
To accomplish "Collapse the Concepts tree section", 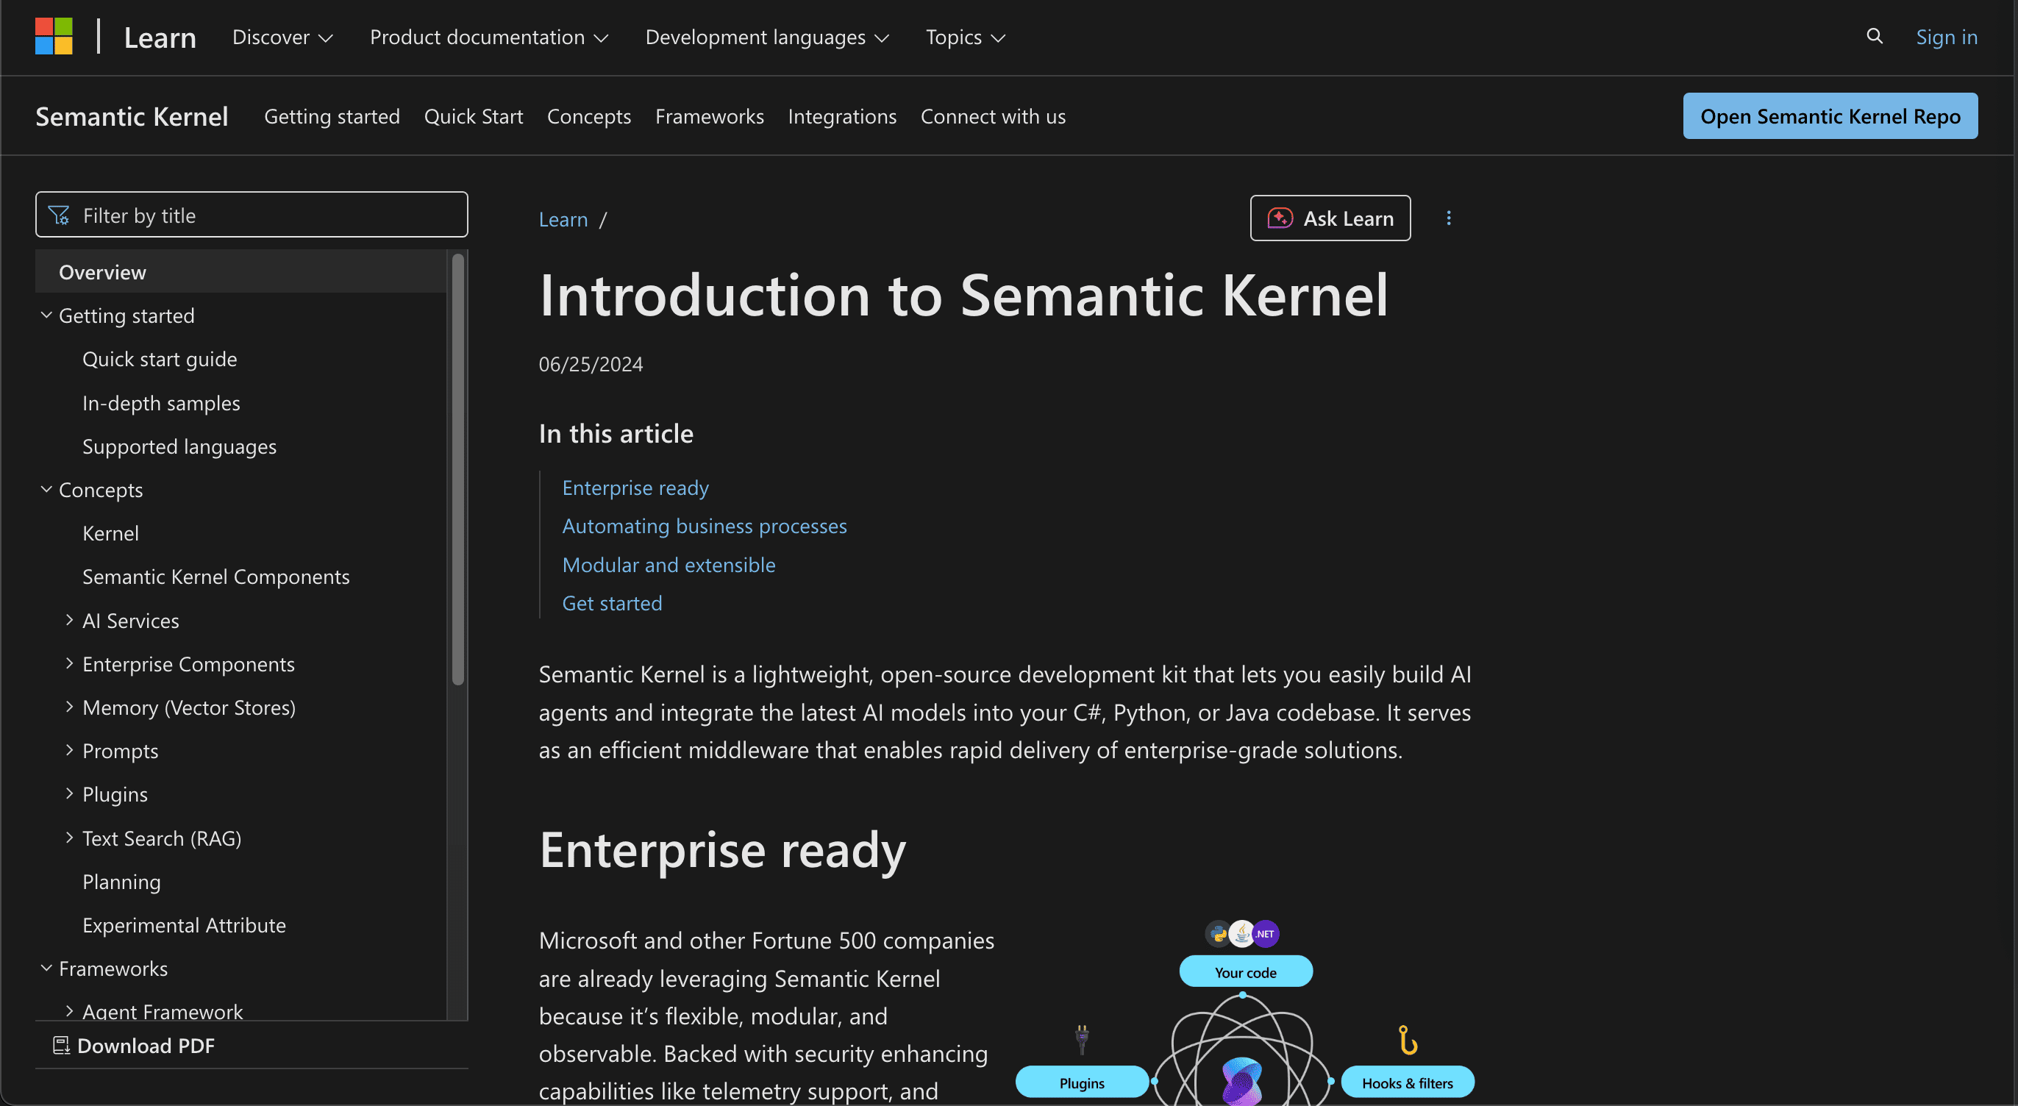I will 46,489.
